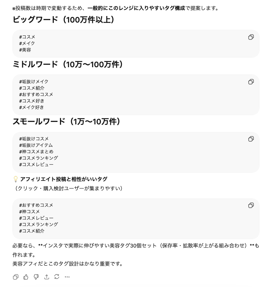Give the response a thumbs down
The width and height of the screenshot is (274, 287).
pos(36,277)
